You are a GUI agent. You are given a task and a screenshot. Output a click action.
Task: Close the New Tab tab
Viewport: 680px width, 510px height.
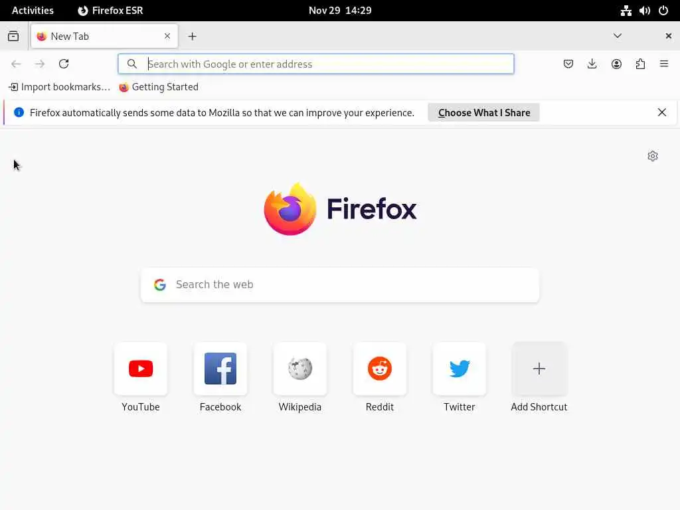167,36
